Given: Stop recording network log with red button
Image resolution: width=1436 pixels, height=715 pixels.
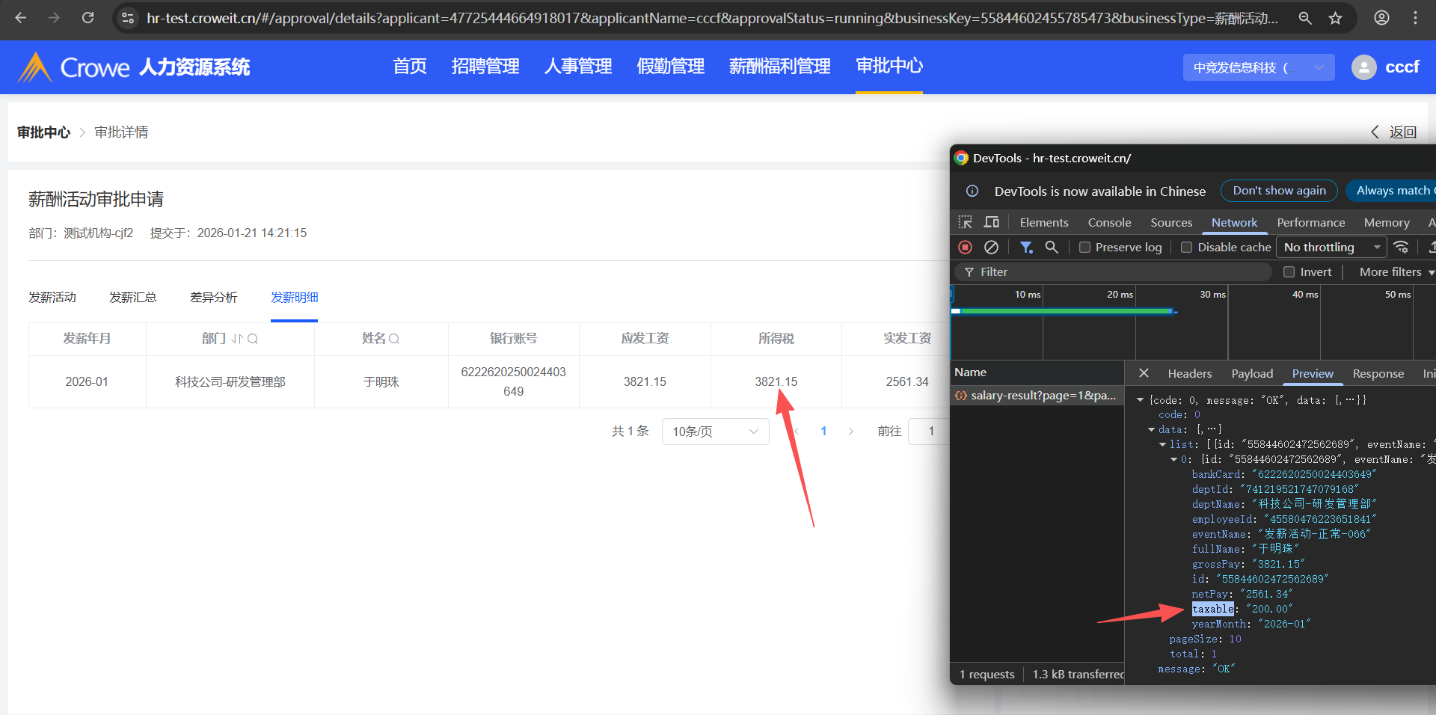Looking at the screenshot, I should (966, 247).
